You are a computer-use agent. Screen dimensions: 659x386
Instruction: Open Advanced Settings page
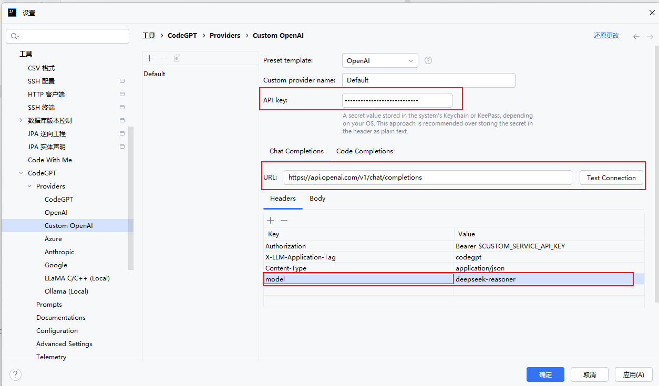tap(64, 344)
